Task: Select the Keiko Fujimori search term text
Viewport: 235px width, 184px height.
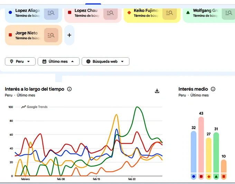Action: [146, 10]
